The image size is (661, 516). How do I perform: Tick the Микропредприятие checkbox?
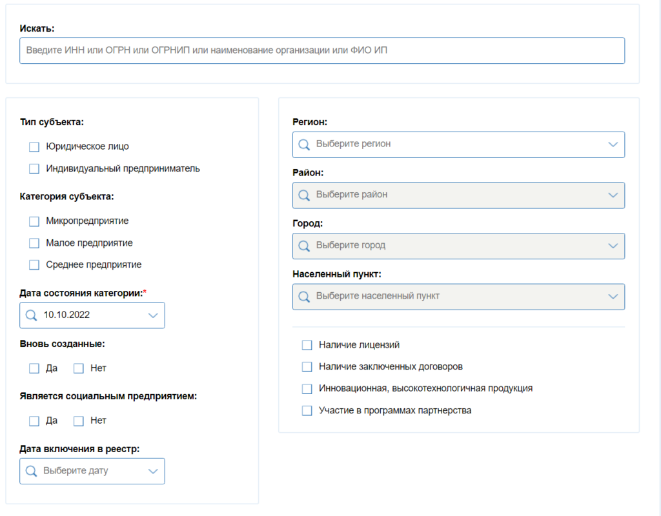[x=34, y=221]
